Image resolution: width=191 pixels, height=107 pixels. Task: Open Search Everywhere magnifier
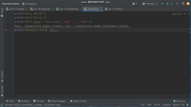tap(183, 4)
